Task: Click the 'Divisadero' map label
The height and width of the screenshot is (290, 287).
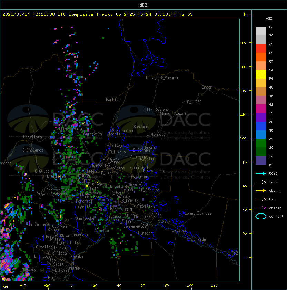Action: [x=153, y=171]
